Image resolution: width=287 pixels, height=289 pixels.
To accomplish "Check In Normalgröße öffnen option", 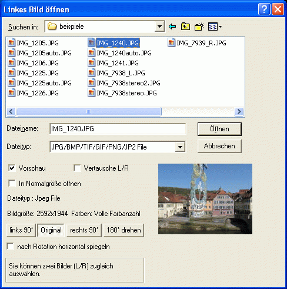I will pyautogui.click(x=12, y=184).
